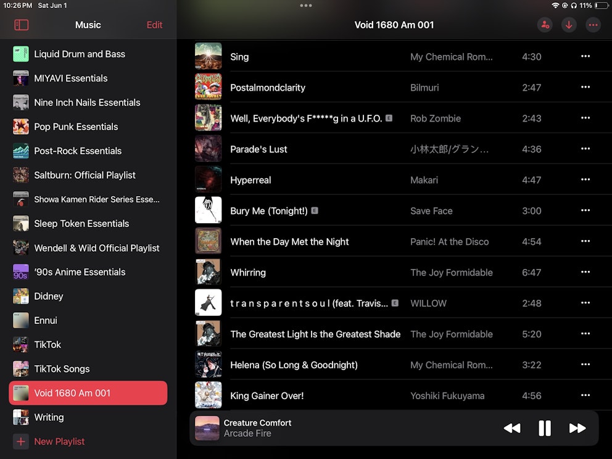Image resolution: width=612 pixels, height=459 pixels.
Task: Tap the battery indicator in status bar
Action: pyautogui.click(x=602, y=6)
